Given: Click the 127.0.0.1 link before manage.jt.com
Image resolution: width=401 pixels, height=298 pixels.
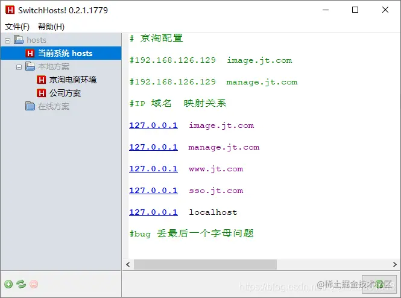Looking at the screenshot, I should coord(153,147).
